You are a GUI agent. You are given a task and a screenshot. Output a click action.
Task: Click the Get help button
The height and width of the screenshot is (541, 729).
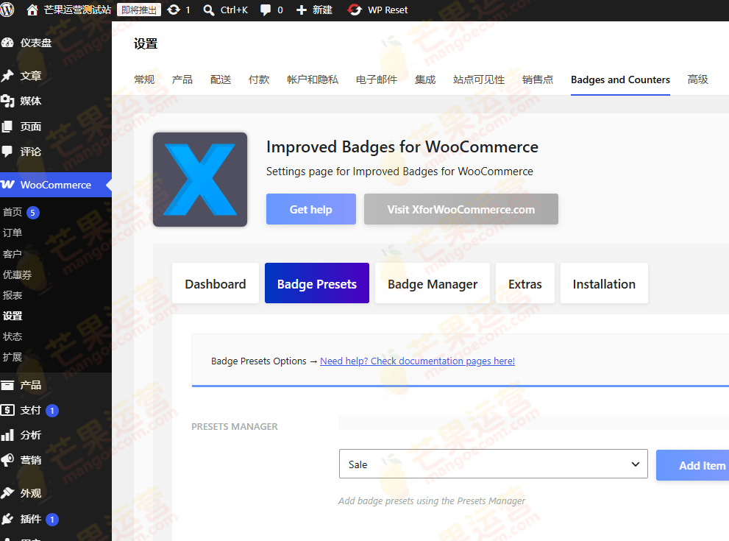click(x=311, y=209)
